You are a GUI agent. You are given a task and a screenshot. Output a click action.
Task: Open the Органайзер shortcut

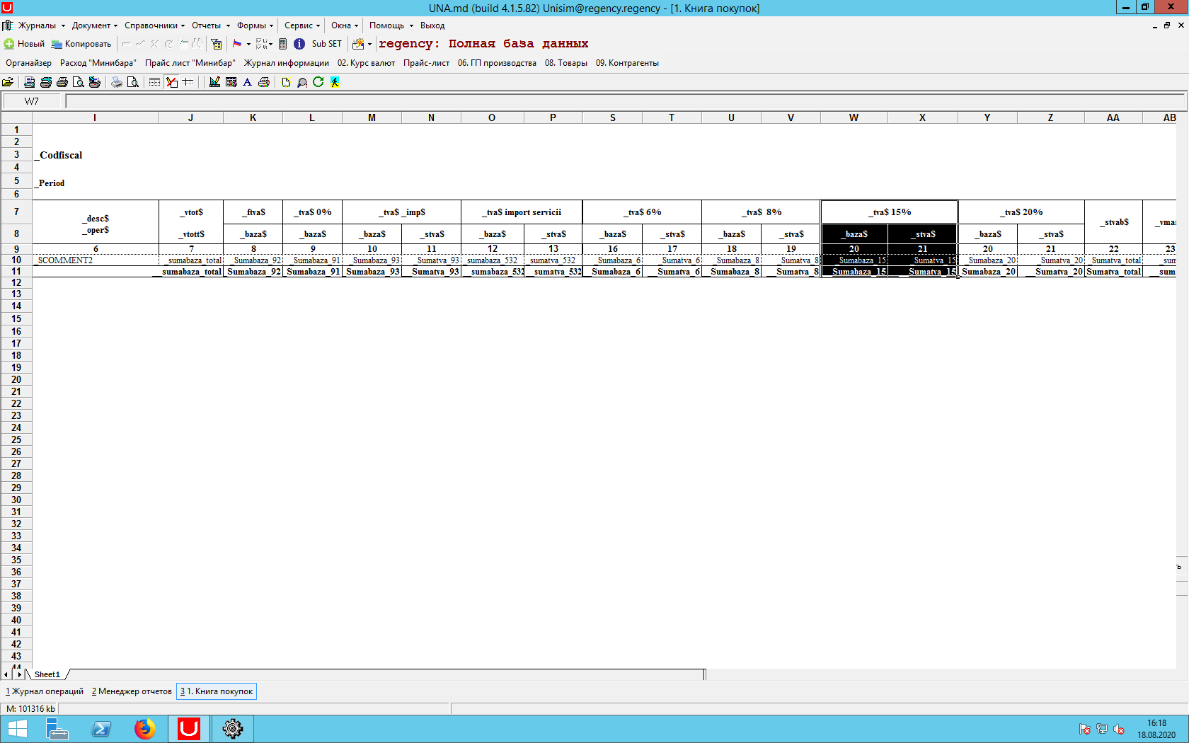(28, 63)
